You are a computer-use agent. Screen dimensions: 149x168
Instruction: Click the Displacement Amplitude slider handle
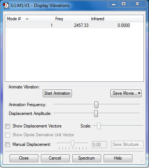point(96,113)
